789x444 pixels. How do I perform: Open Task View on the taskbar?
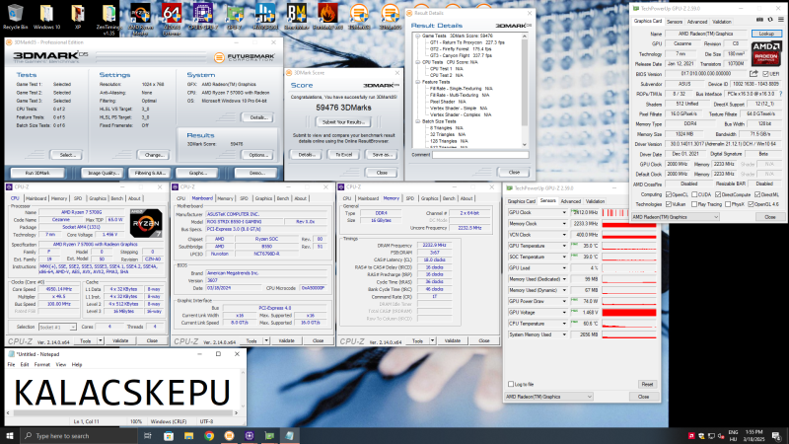147,436
